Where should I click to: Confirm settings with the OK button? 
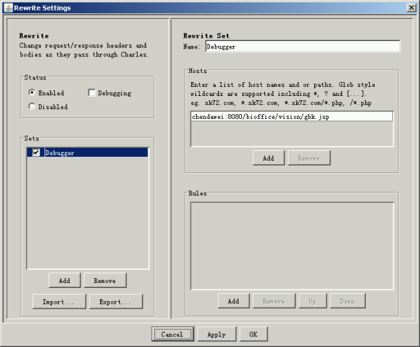(x=253, y=334)
